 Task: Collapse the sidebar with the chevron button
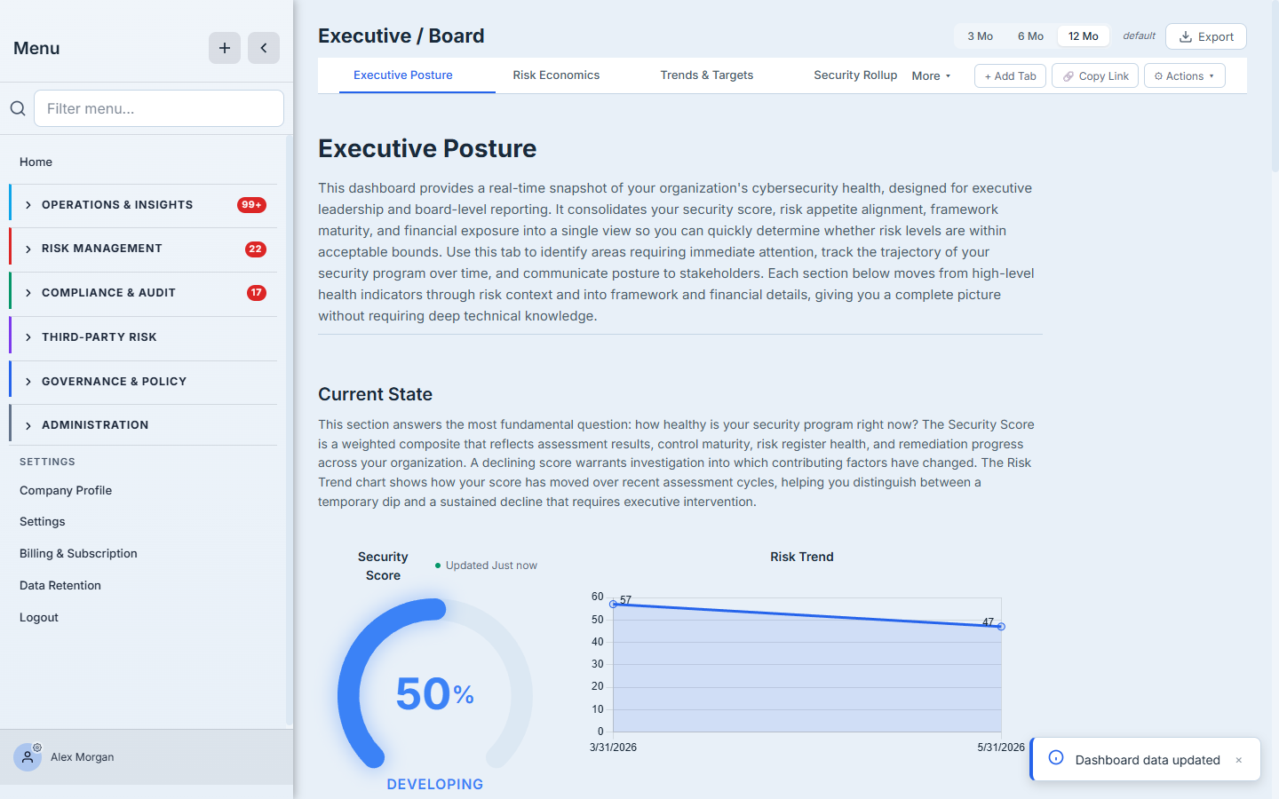(264, 48)
